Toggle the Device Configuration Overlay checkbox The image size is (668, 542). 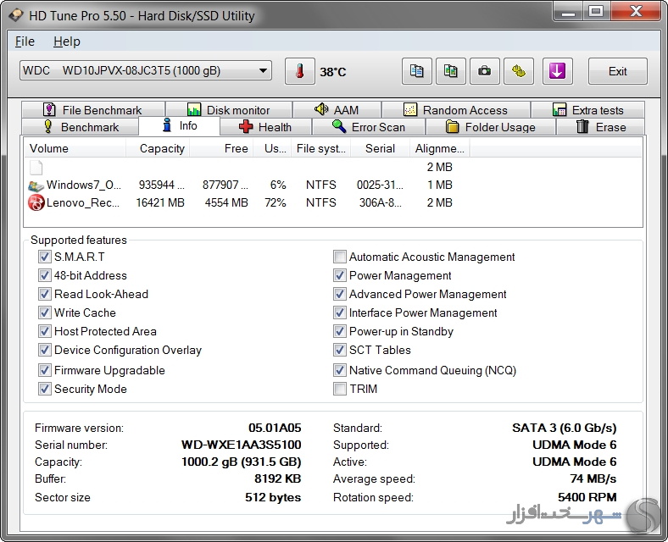pos(44,350)
